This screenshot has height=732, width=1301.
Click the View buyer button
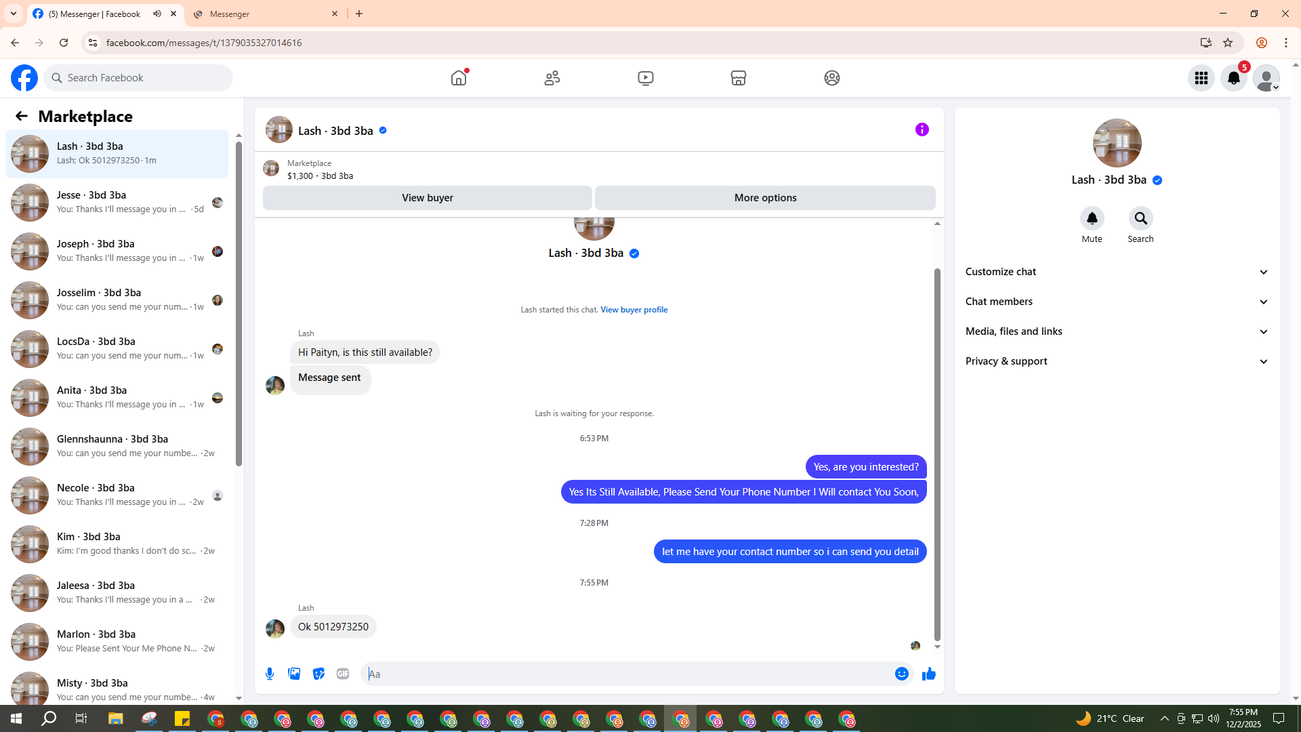[427, 198]
